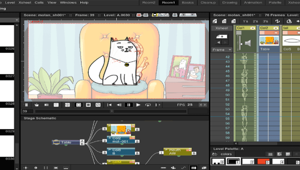Viewport: 300px width, 170px height.
Task: Pause playback in the viewer
Action: (x=129, y=105)
